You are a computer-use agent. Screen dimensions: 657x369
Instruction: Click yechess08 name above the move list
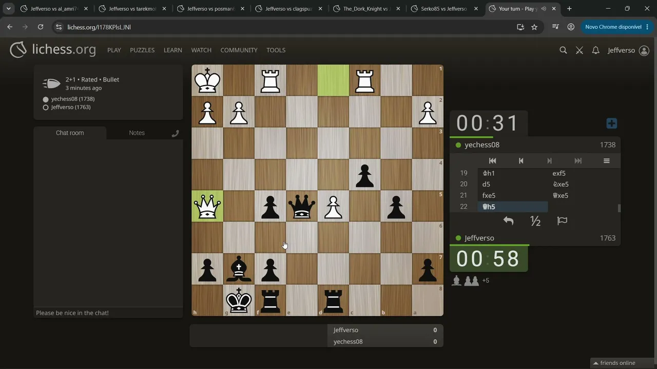pyautogui.click(x=482, y=145)
